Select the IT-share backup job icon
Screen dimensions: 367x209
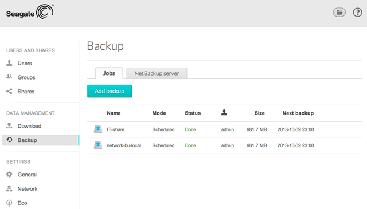(x=98, y=129)
